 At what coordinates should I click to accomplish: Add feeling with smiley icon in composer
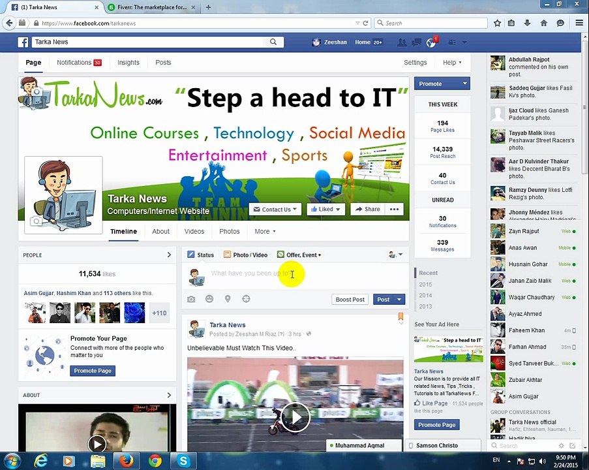209,299
